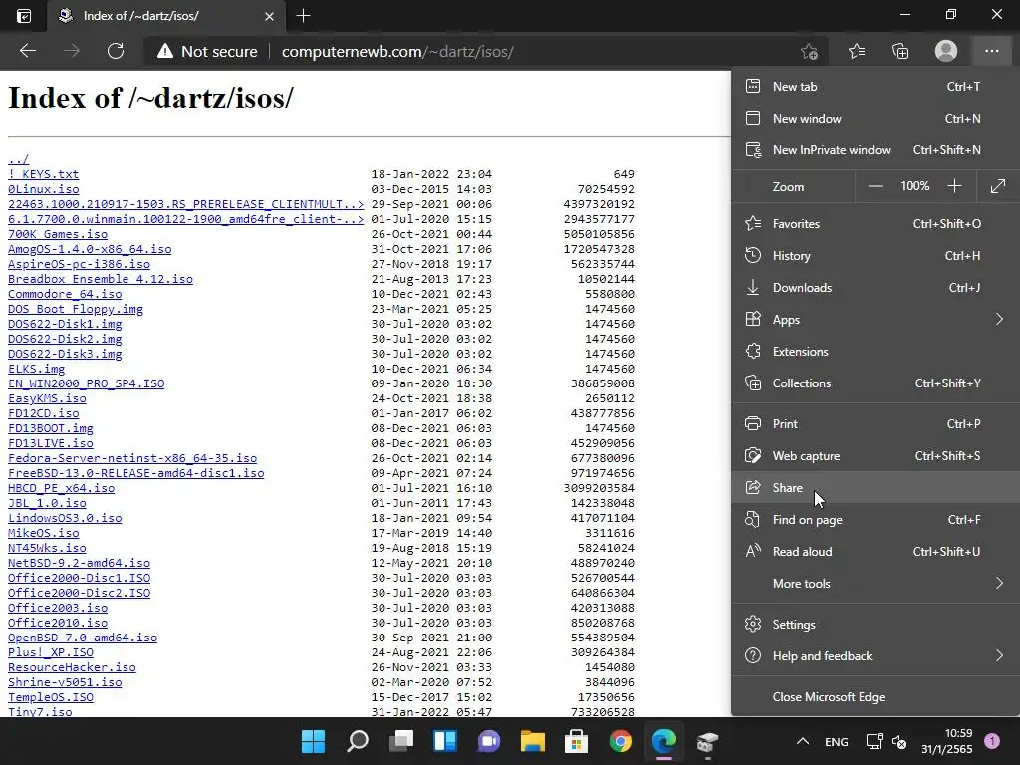Open Favorites from the menu

(876, 224)
